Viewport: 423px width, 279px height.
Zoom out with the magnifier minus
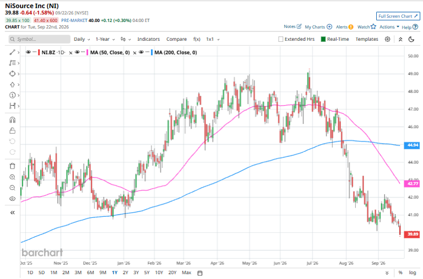(13, 188)
